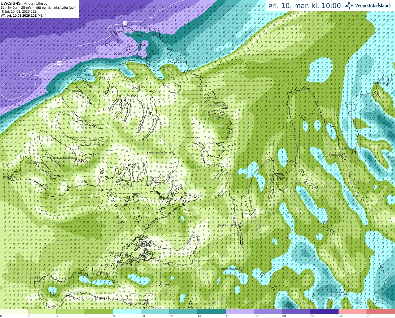This screenshot has height=318, width=395.
Task: Select the 10–12 m/s turquoise legend swatch
Action: (x=155, y=312)
